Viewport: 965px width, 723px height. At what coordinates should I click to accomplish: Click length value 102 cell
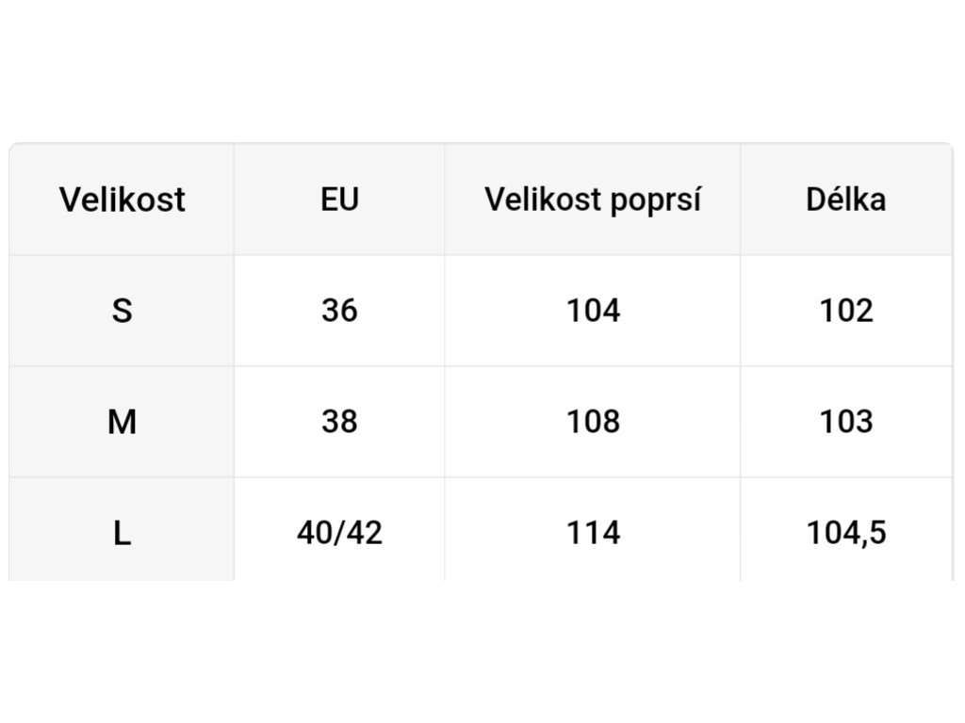coord(845,311)
